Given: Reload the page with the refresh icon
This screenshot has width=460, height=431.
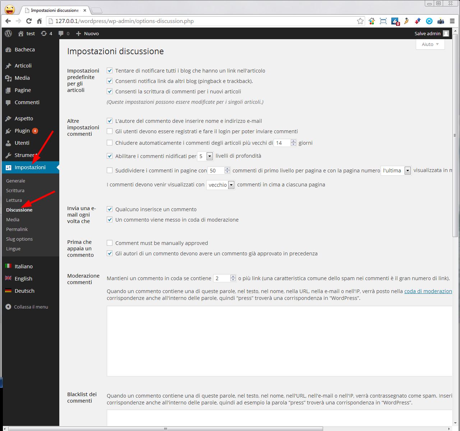Looking at the screenshot, I should 29,21.
